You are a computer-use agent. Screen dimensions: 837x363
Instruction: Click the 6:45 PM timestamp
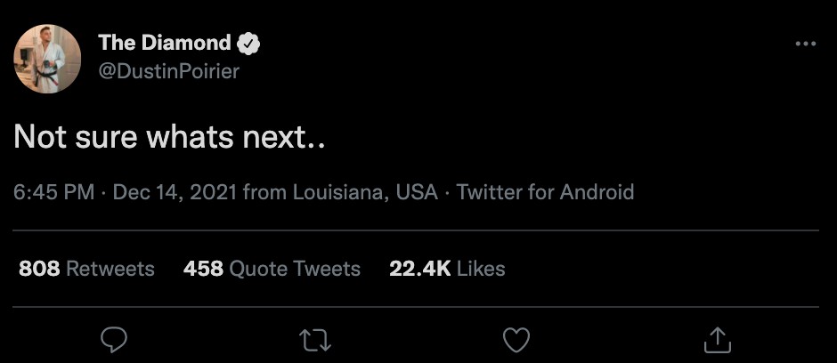coord(54,192)
